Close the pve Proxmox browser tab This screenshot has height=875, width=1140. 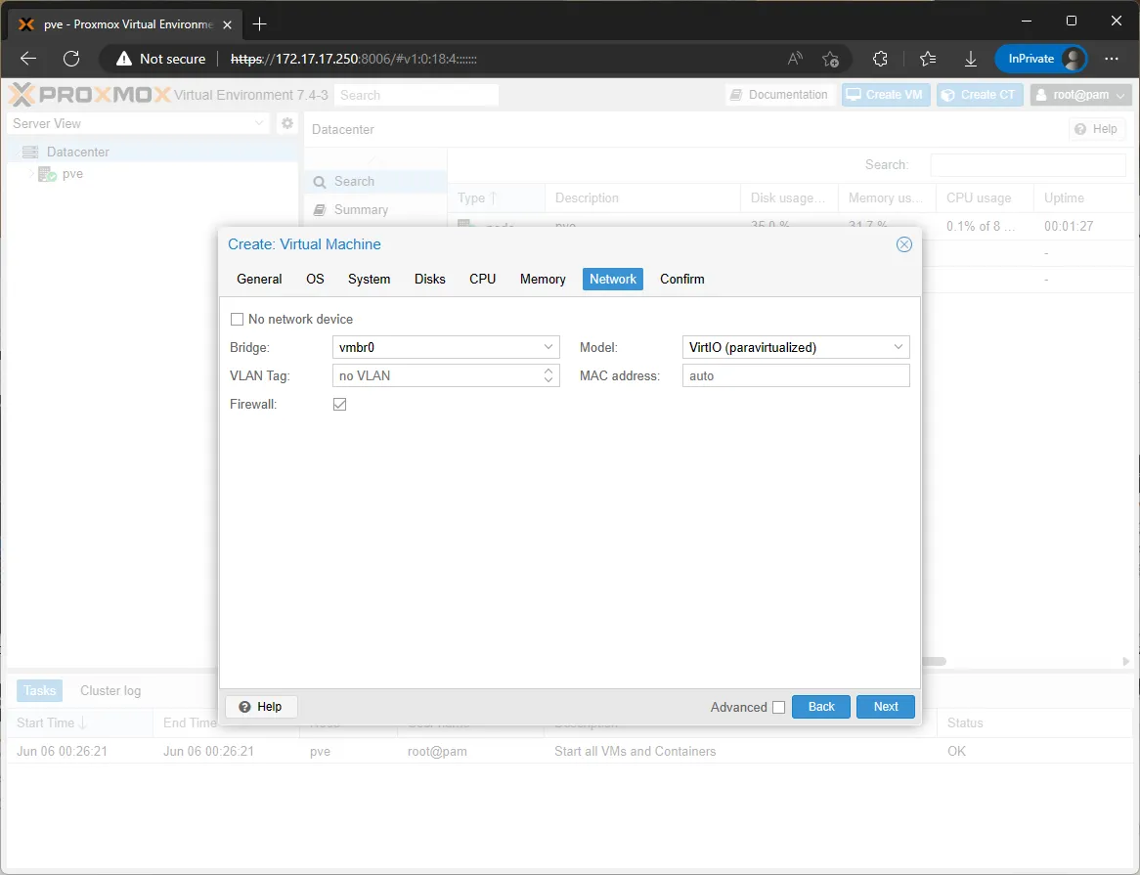point(227,24)
